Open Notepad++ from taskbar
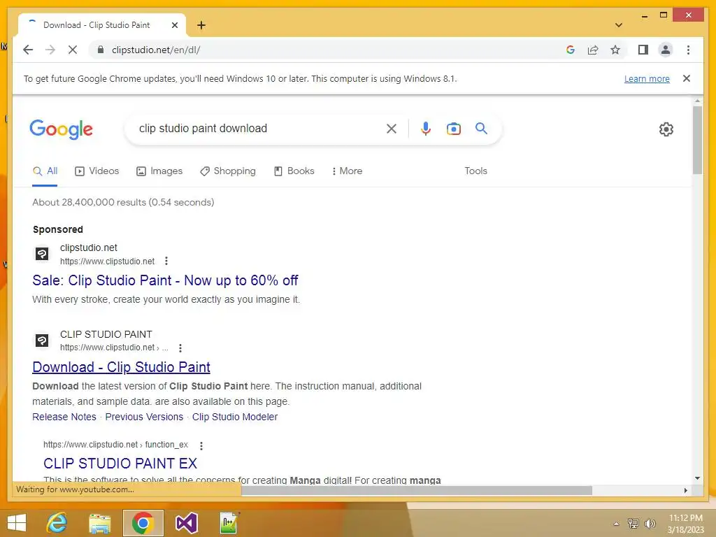This screenshot has height=537, width=716. coord(229,523)
